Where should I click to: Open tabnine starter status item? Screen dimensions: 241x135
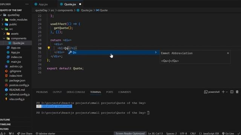[x=45, y=133]
